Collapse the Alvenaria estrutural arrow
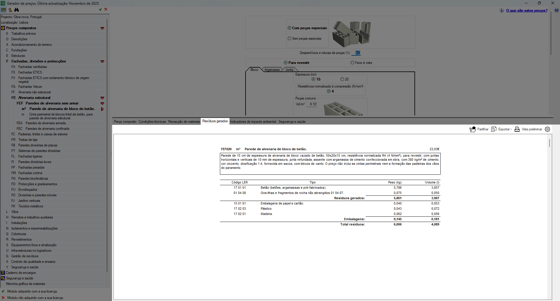Image resolution: width=560 pixels, height=301 pixels. click(x=102, y=98)
